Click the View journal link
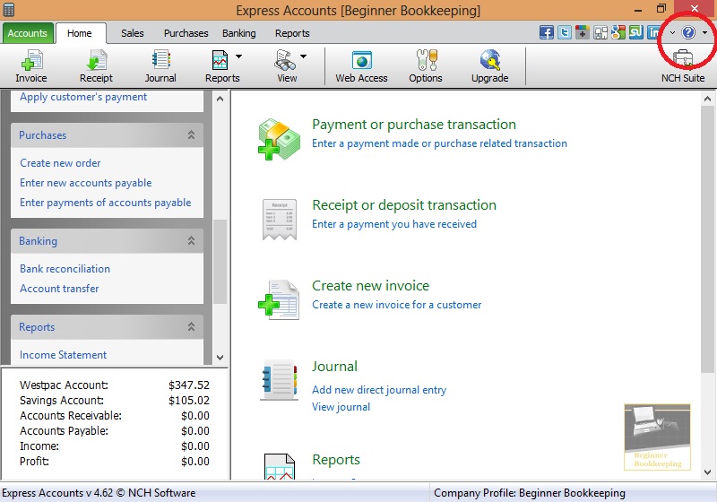Image resolution: width=717 pixels, height=502 pixels. [341, 407]
